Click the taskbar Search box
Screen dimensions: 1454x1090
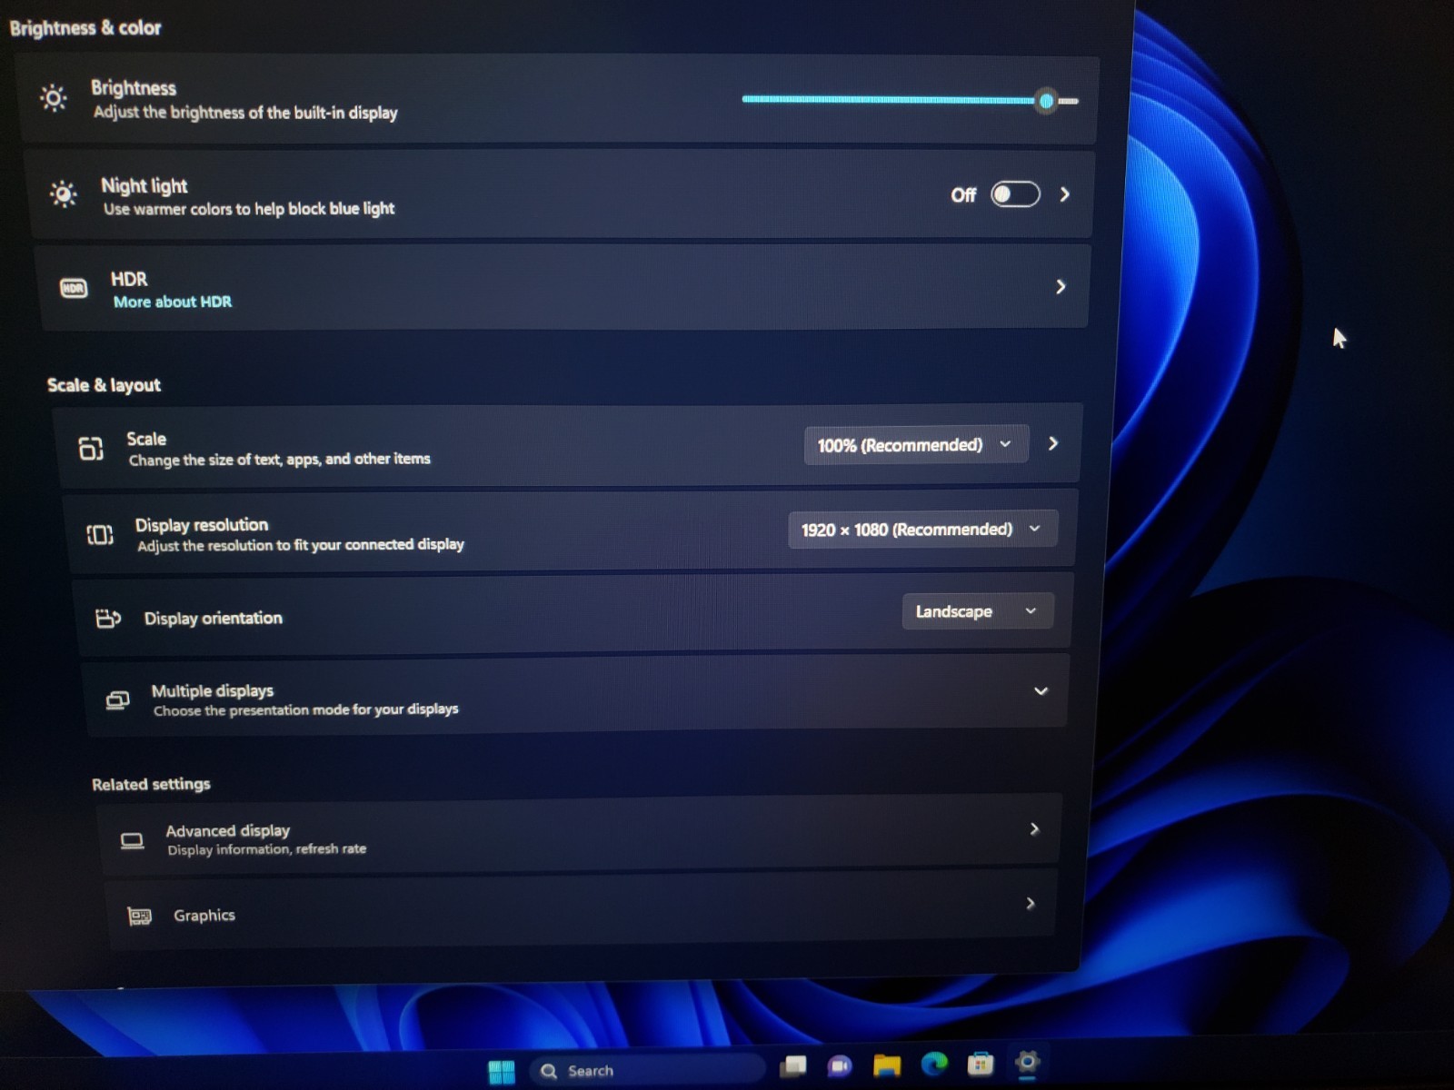click(x=647, y=1070)
